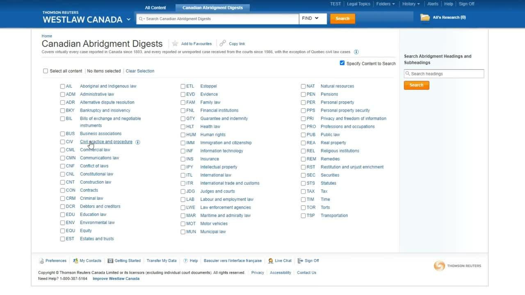The image size is (525, 295).
Task: Check the CRM Criminal law checkbox
Action: (x=62, y=199)
